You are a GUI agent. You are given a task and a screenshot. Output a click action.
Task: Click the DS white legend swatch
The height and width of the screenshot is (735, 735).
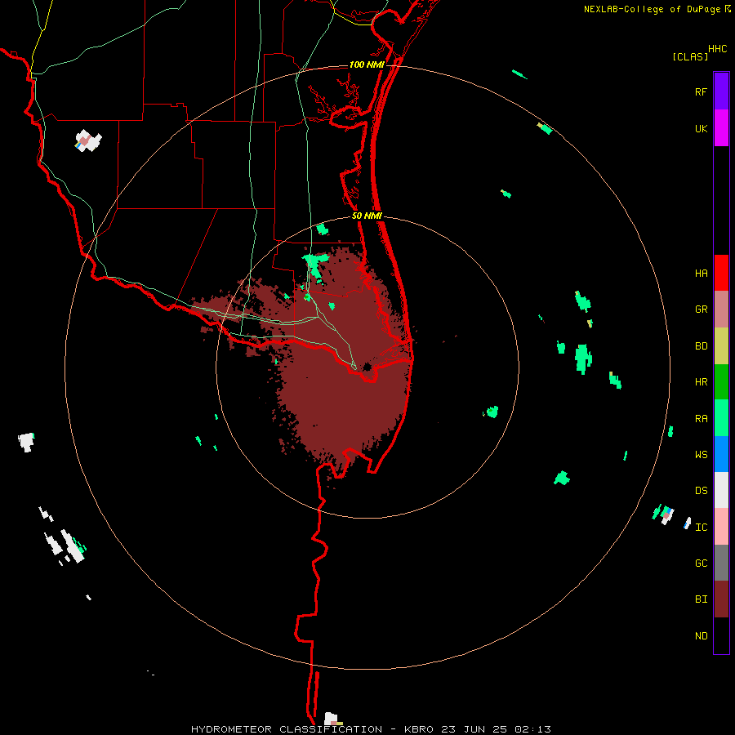(721, 490)
